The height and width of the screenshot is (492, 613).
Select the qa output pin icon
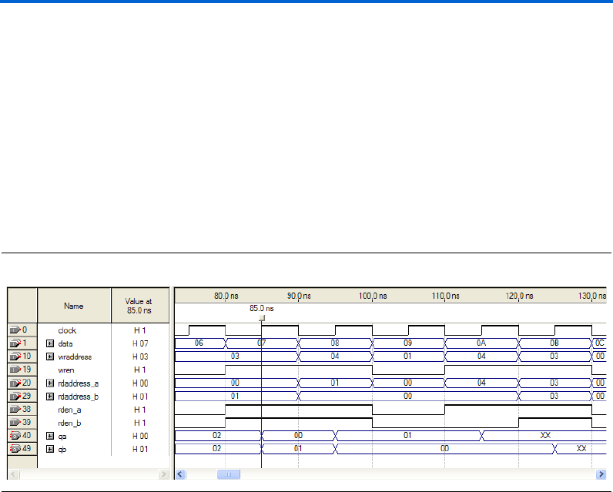16,436
